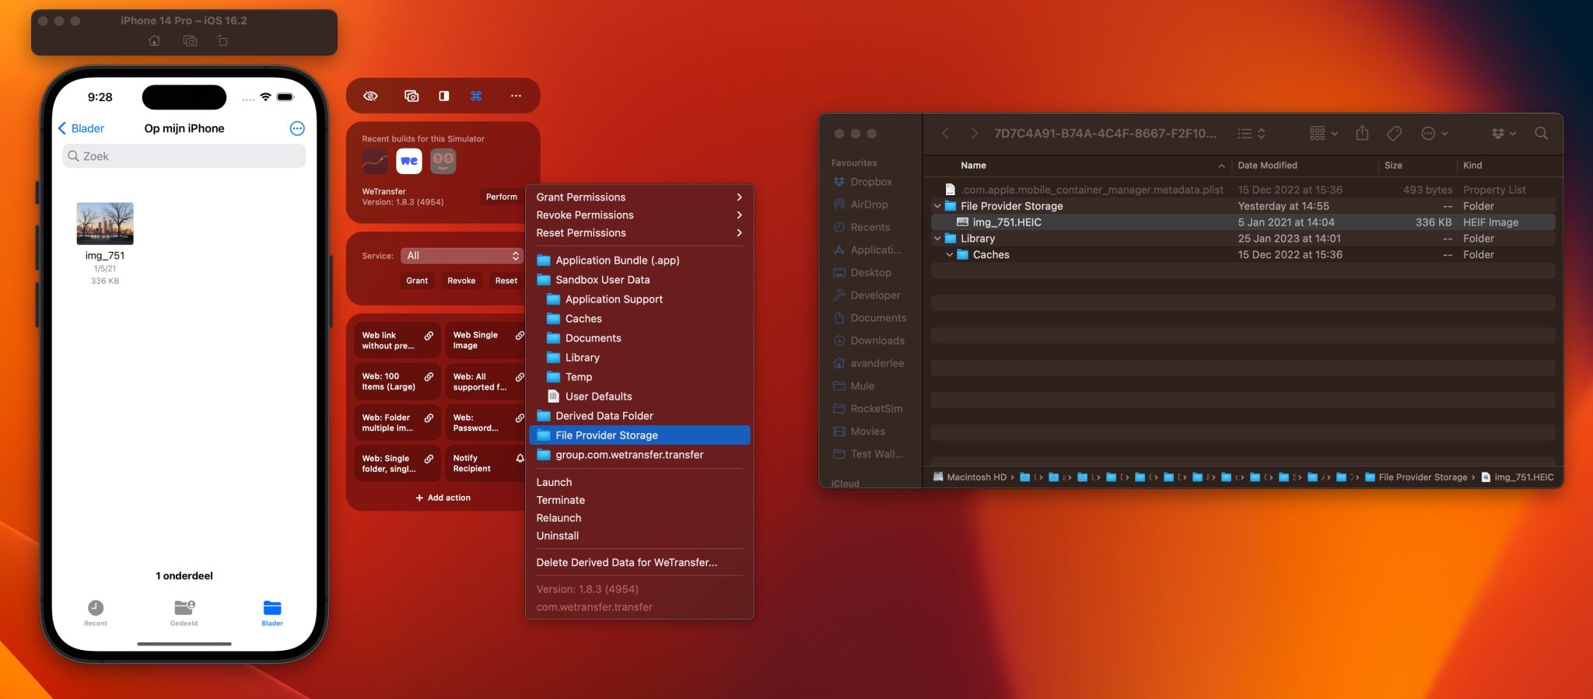
Task: Choose group.com.wetransfer.transfer in the menu
Action: tap(639, 455)
